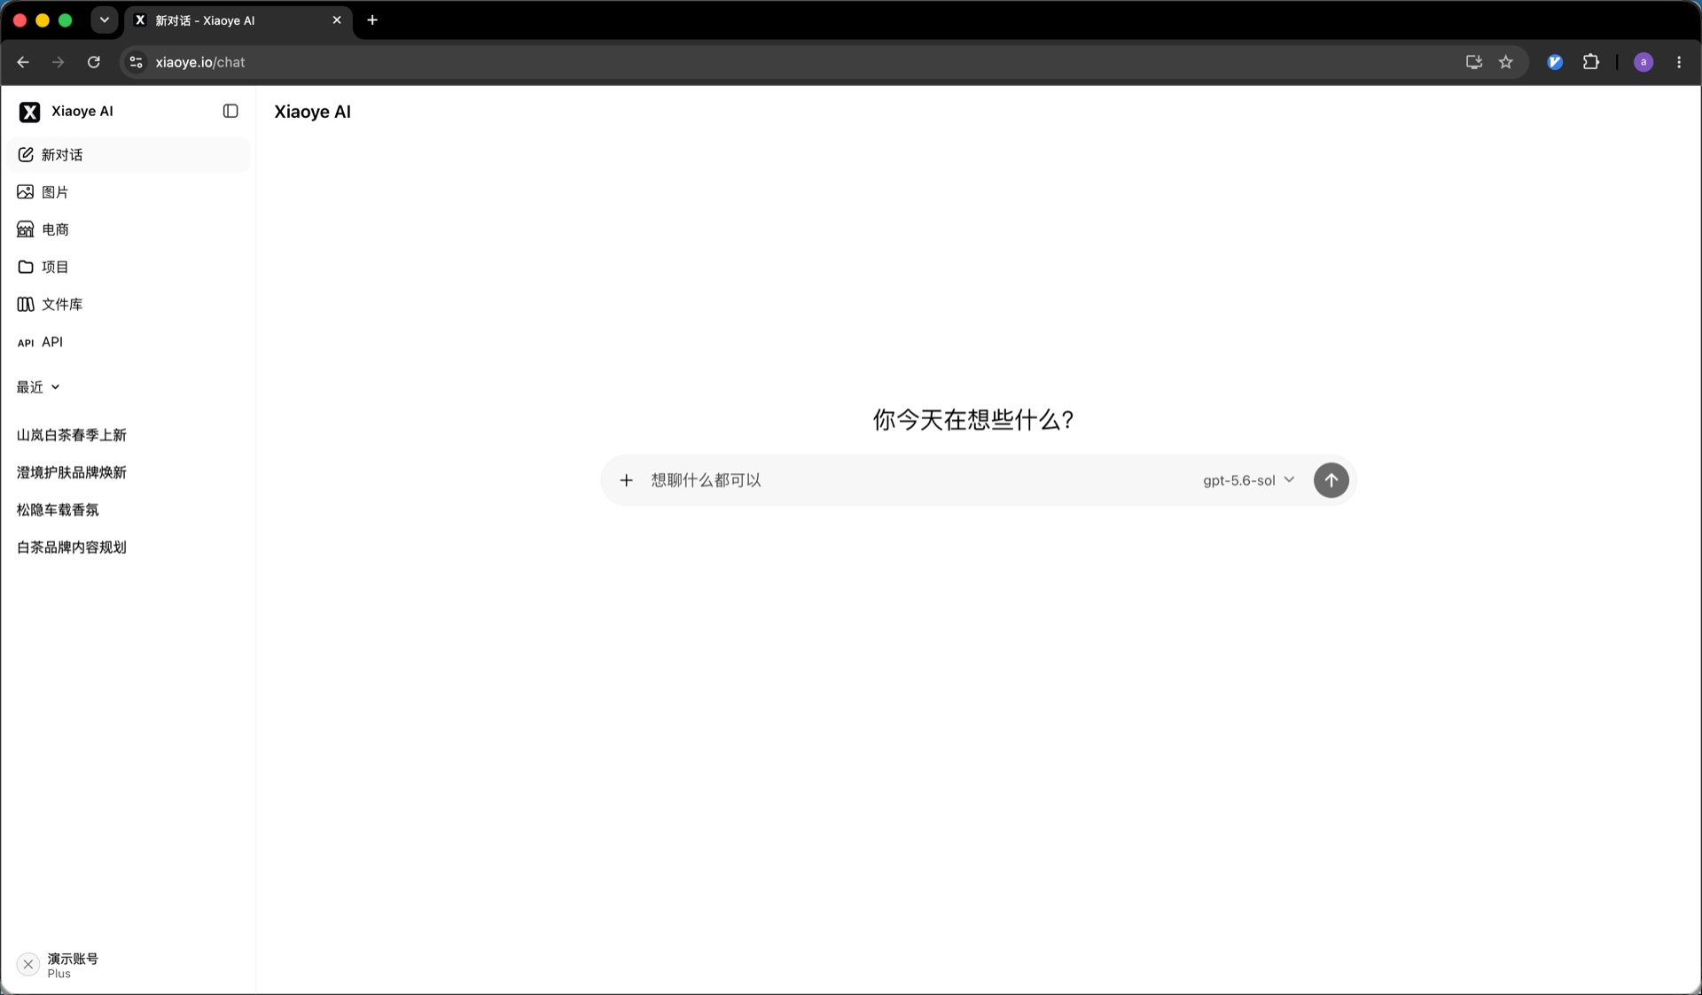Click the plus attachment icon in chat box
Viewport: 1702px width, 995px height.
click(x=627, y=480)
